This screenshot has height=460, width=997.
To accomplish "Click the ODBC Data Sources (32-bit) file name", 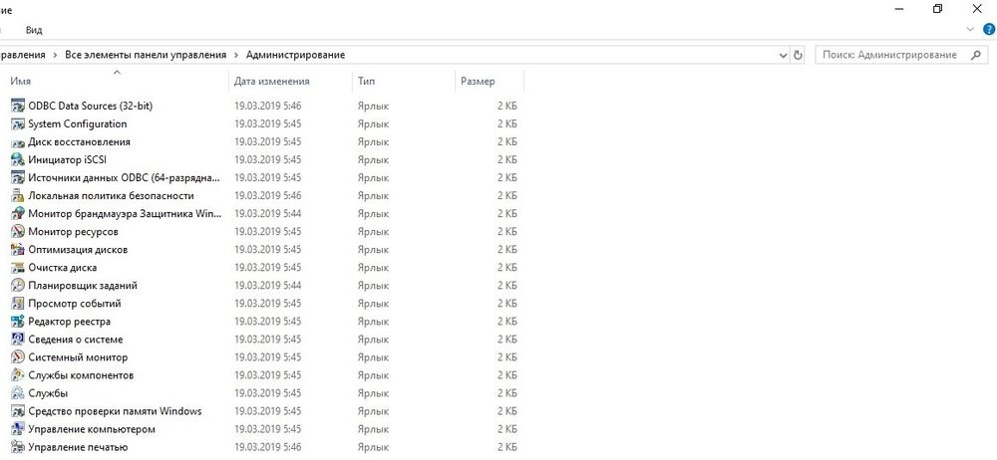I will (x=91, y=107).
